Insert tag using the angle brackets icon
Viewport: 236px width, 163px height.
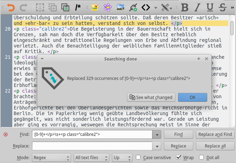point(146,7)
